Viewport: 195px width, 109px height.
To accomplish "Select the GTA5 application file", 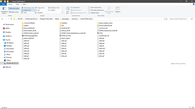I will pos(100,33).
